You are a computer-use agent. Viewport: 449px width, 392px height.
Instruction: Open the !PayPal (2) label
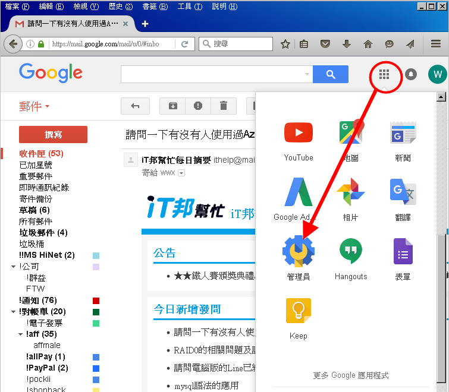[47, 368]
